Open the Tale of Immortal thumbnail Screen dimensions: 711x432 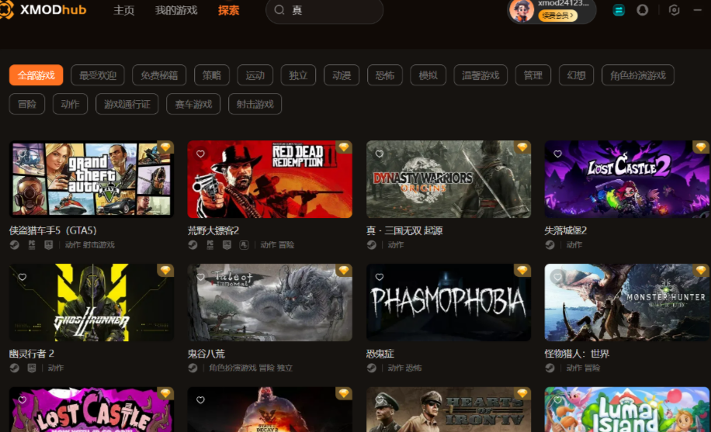click(269, 302)
